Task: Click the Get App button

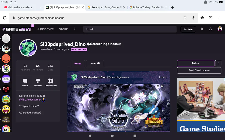Action: 188,29
